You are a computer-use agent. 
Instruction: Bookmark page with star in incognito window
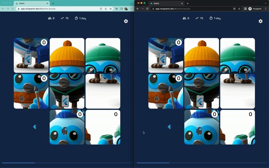click(239, 9)
